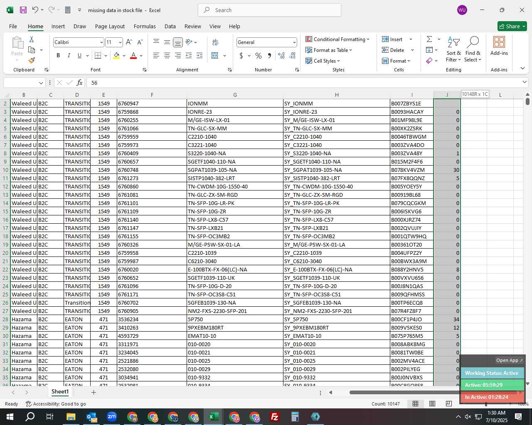Toggle Bottom Align alignment
The image size is (532, 425).
point(177,42)
